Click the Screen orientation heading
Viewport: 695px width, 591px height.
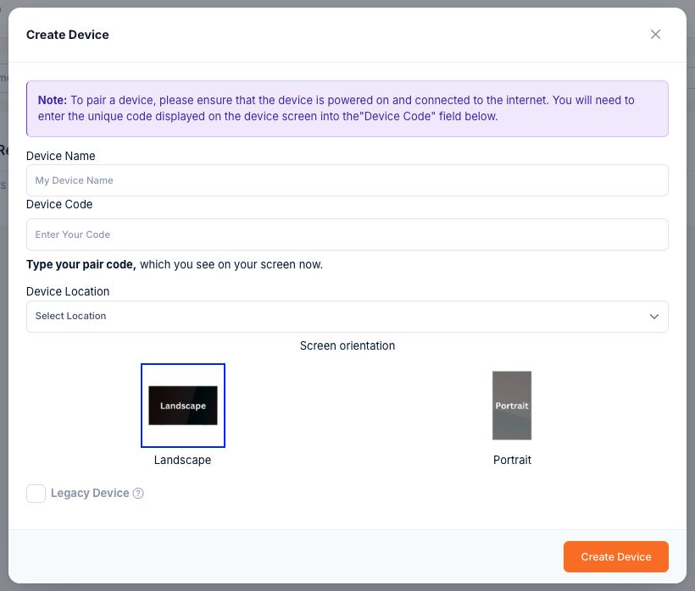click(347, 345)
